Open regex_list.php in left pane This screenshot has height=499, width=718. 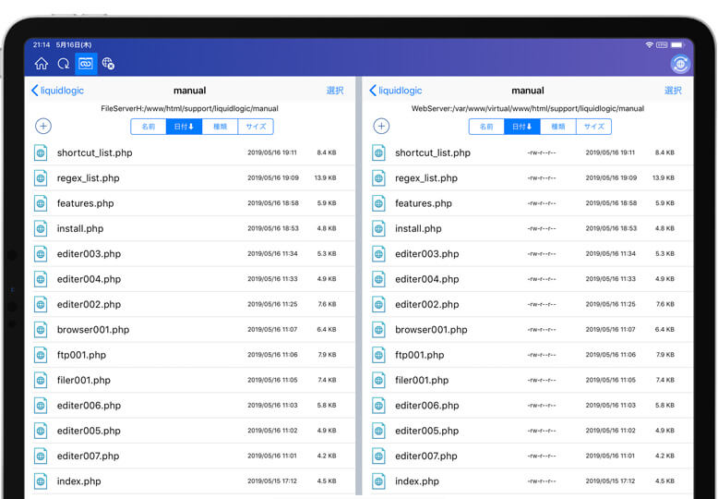tap(88, 177)
